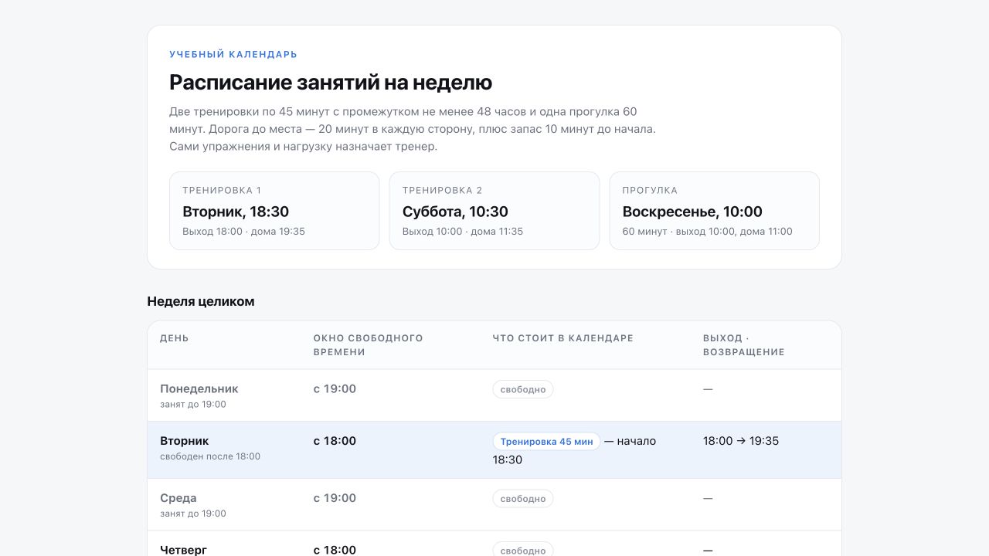Click the с 18:00 window in Вторник row
This screenshot has width=989, height=556.
tap(335, 441)
